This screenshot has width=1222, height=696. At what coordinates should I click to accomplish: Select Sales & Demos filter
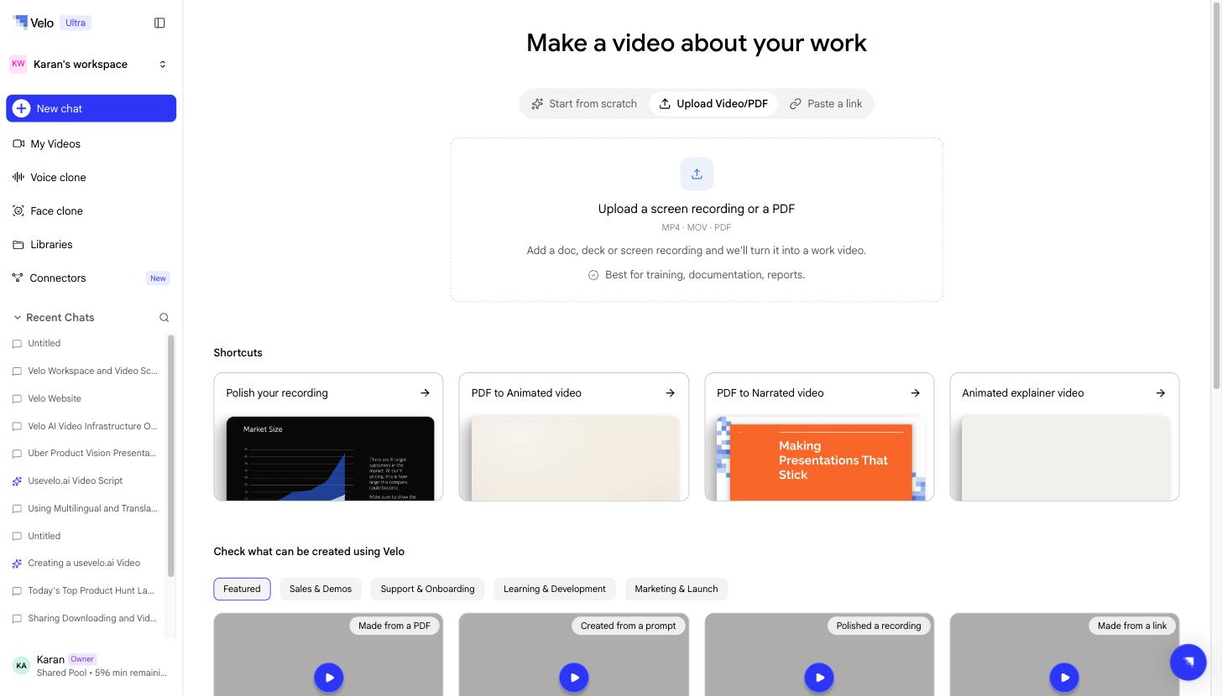pos(321,589)
